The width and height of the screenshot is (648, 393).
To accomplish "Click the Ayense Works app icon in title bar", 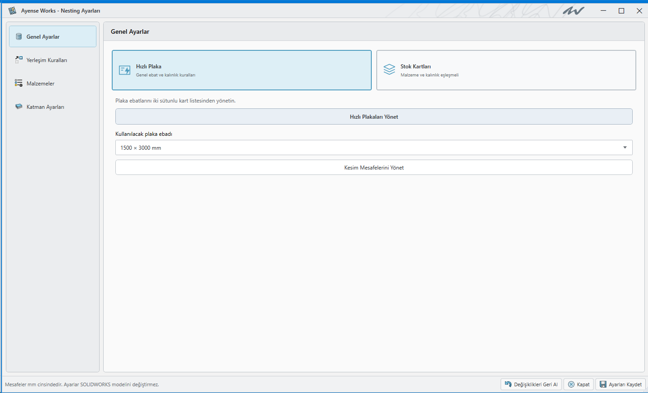I will coord(12,10).
